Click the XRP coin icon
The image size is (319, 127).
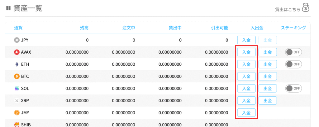17,100
